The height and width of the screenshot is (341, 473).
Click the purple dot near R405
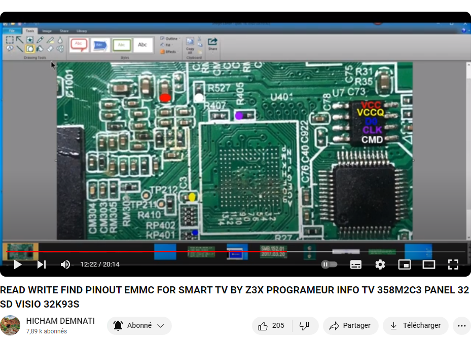click(x=239, y=115)
